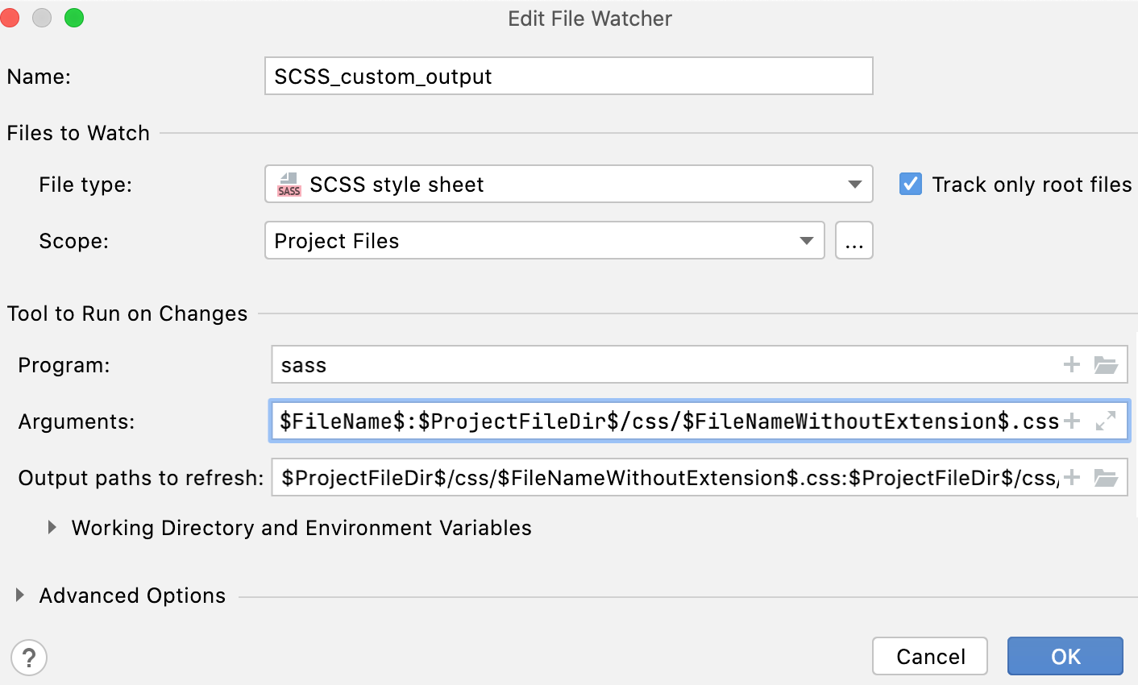Expand the Arguments field editor
1138x685 pixels.
(1107, 421)
